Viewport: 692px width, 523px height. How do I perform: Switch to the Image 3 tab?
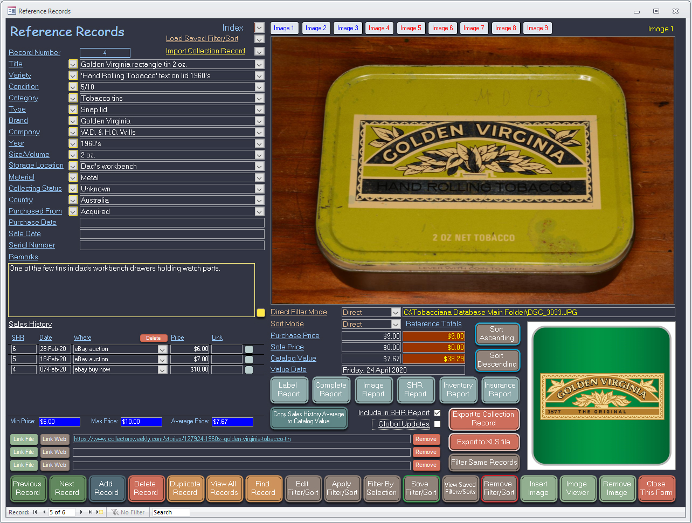pyautogui.click(x=347, y=28)
